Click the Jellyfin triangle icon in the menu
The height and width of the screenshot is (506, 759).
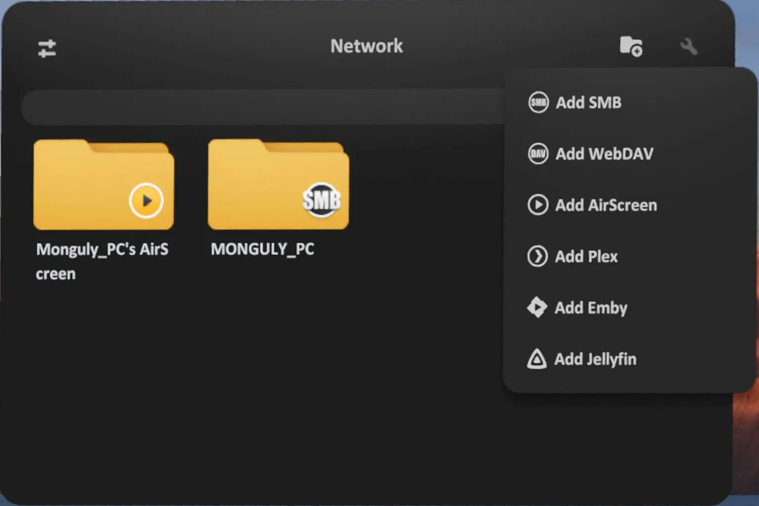click(537, 359)
